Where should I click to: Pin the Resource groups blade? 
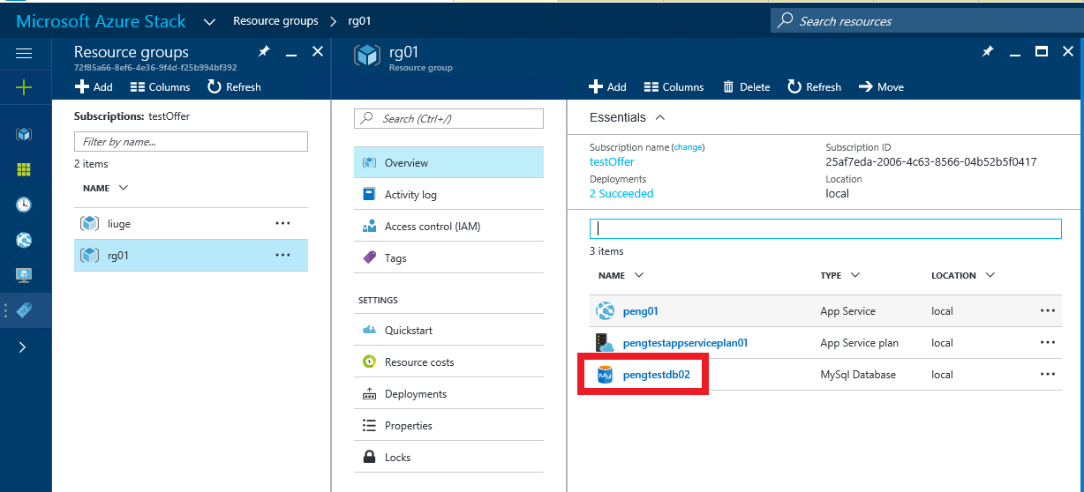point(263,53)
